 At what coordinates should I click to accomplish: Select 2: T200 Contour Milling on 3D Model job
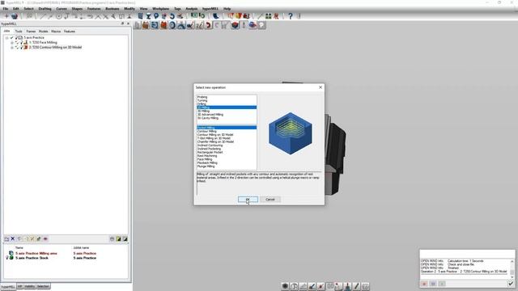(55, 47)
